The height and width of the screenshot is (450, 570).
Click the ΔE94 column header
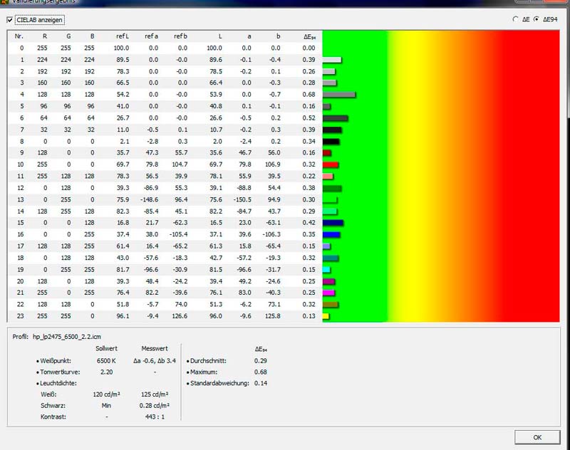(x=310, y=36)
